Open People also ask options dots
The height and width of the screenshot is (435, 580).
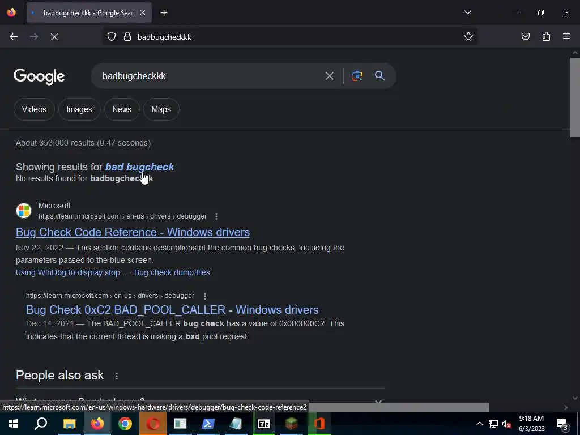(x=117, y=376)
